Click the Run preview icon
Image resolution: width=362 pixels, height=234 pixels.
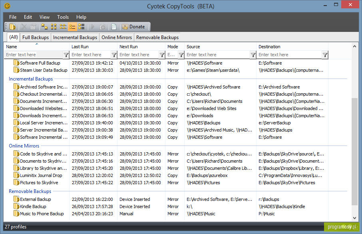click(x=102, y=27)
